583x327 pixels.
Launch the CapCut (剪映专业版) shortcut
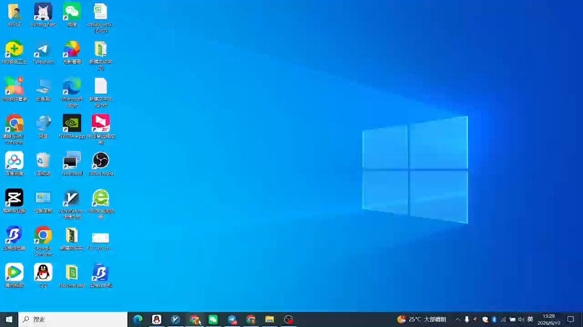14,201
